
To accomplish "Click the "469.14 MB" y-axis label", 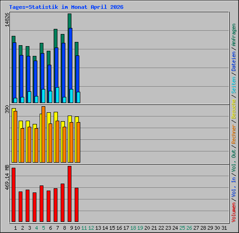I will click(x=7, y=178).
